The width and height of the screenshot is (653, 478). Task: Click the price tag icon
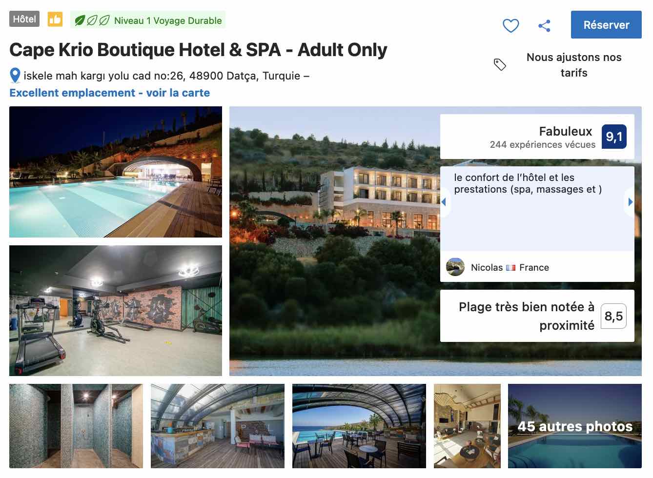click(500, 64)
